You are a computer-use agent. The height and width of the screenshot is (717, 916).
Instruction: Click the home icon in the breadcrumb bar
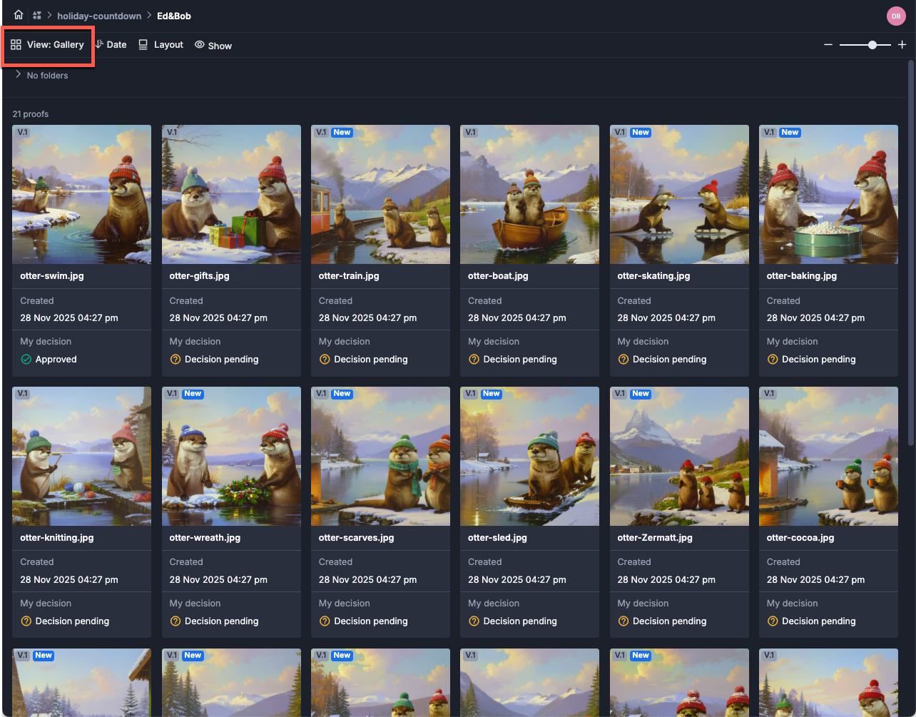[18, 15]
